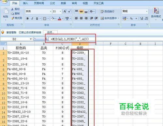This screenshot has height=126, width=163.
Task: Toggle bold formatting
Action: 28,19
